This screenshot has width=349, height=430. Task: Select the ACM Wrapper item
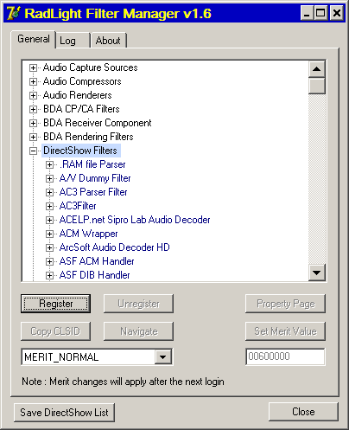coord(88,234)
